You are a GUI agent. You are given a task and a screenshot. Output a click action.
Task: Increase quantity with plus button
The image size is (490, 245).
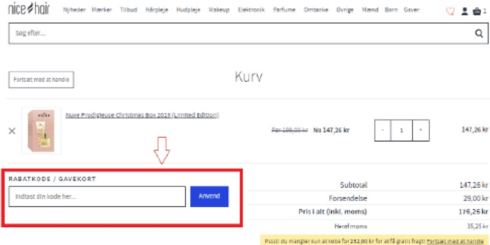421,130
